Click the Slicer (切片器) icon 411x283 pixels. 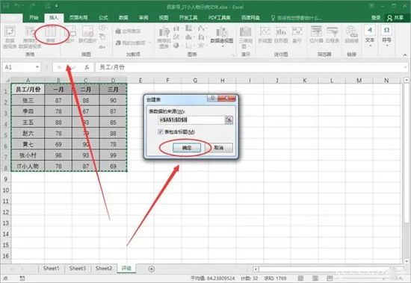coord(316,34)
